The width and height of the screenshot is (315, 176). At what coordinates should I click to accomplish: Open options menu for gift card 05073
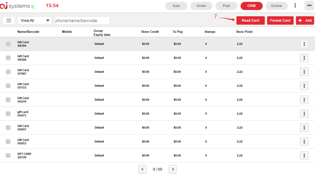(304, 114)
